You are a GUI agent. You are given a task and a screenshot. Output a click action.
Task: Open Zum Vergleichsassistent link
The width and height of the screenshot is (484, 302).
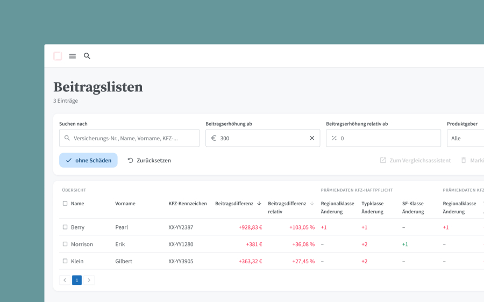pyautogui.click(x=415, y=160)
